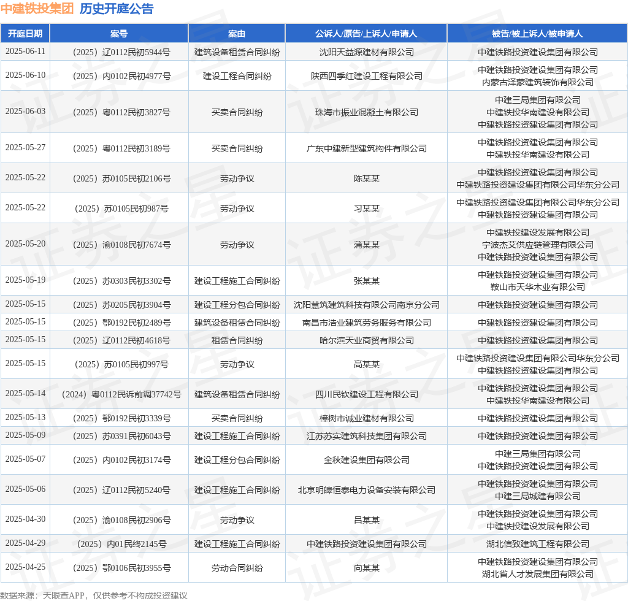Select date cell 2025-05-06
628x601 pixels.
pyautogui.click(x=25, y=489)
